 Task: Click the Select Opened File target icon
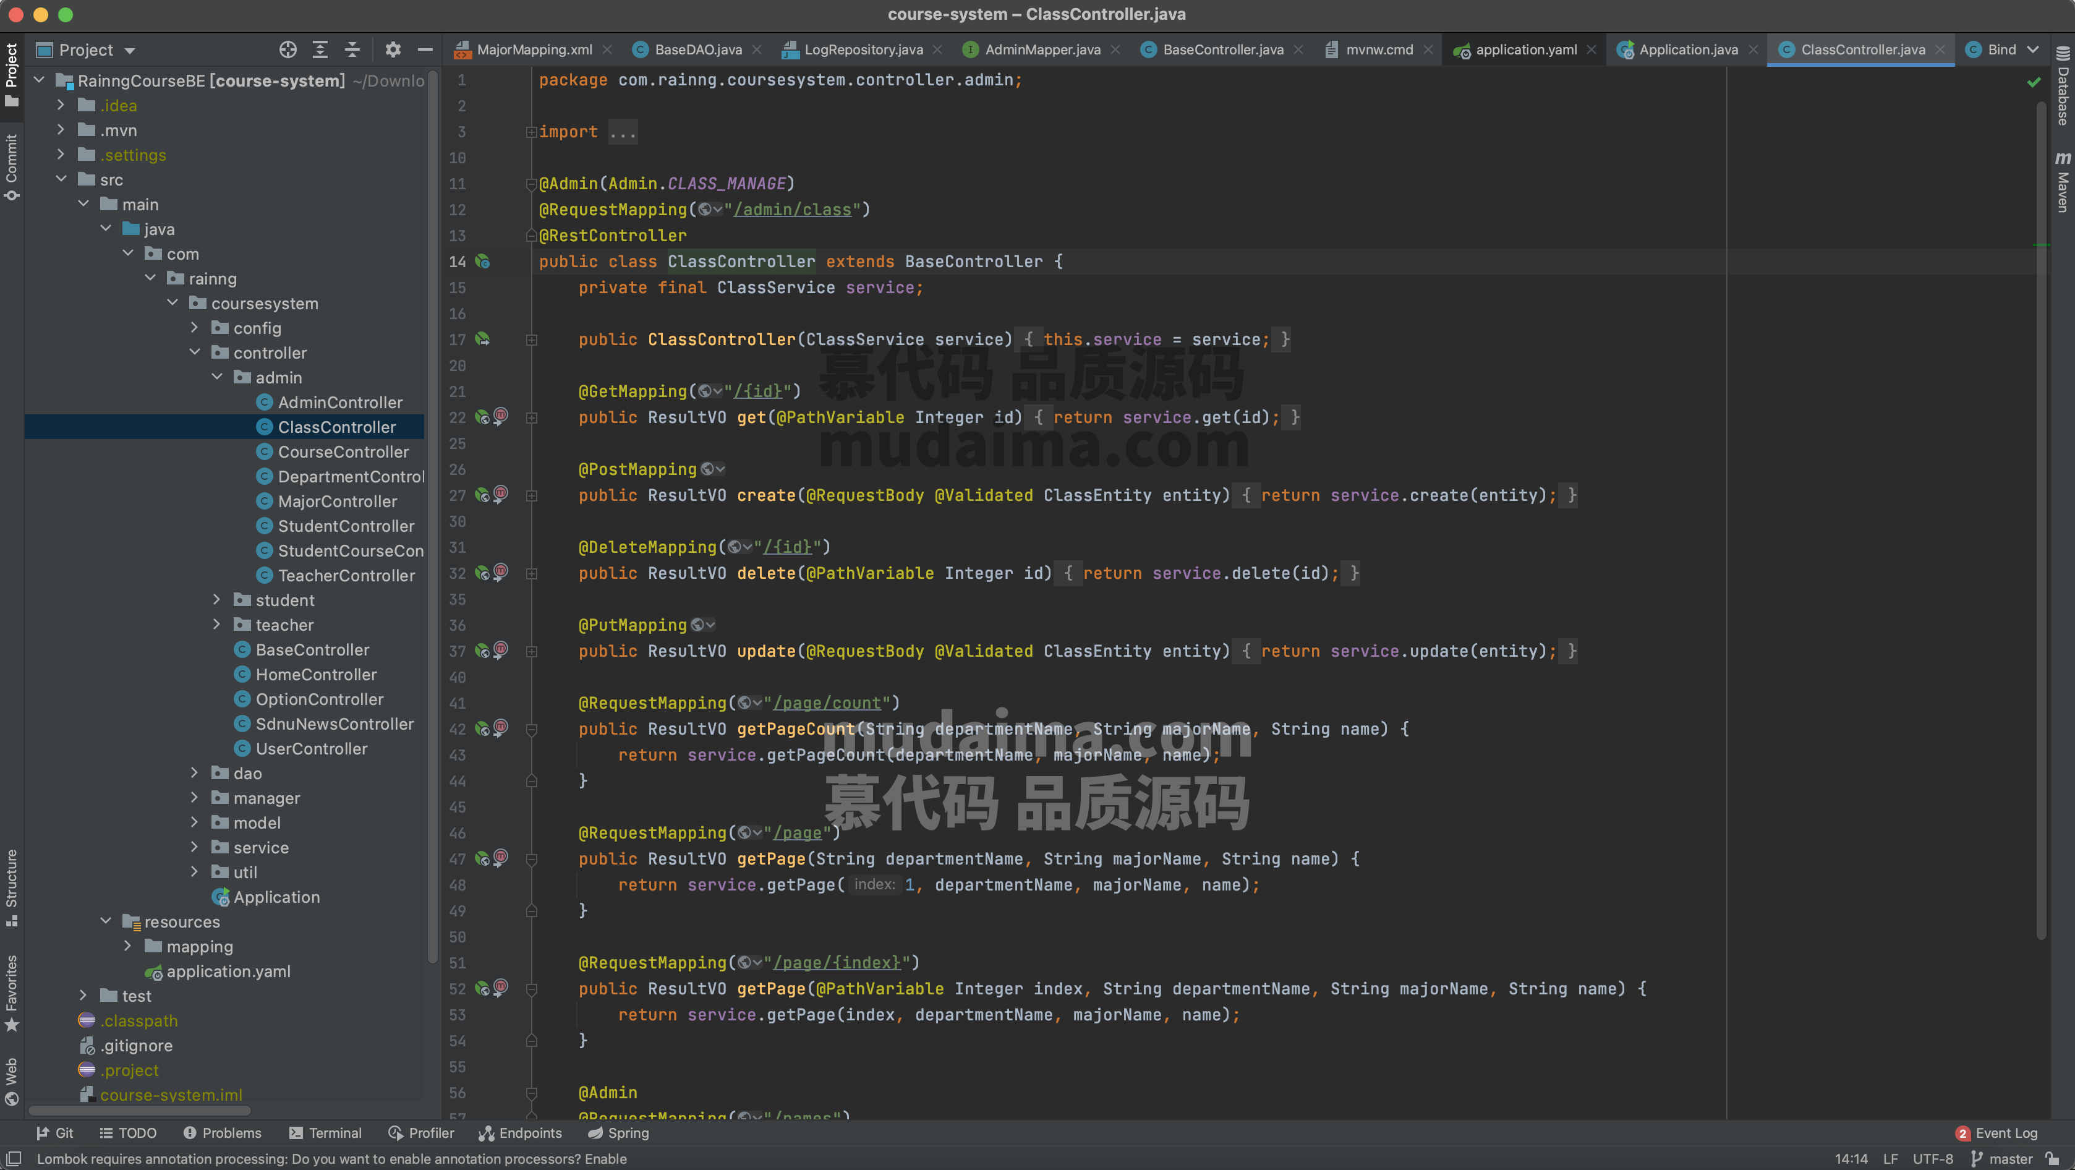coord(288,50)
